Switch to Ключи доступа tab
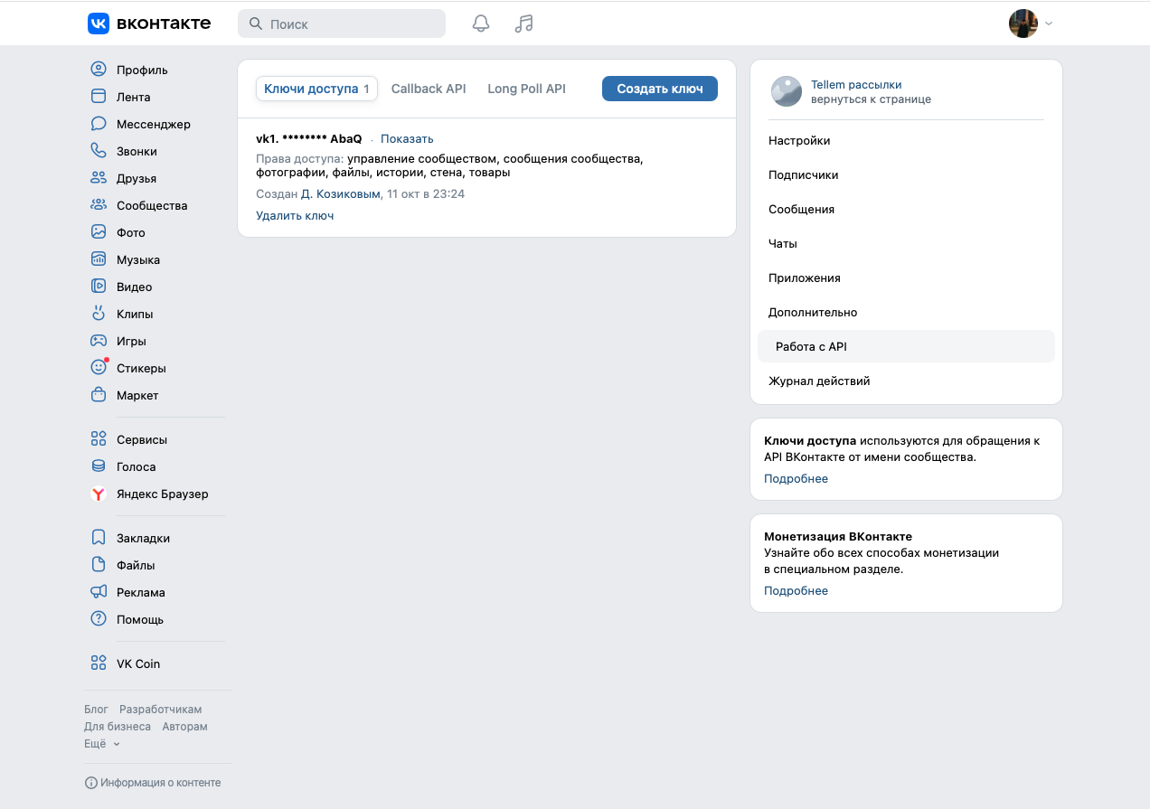1150x809 pixels. pos(316,89)
